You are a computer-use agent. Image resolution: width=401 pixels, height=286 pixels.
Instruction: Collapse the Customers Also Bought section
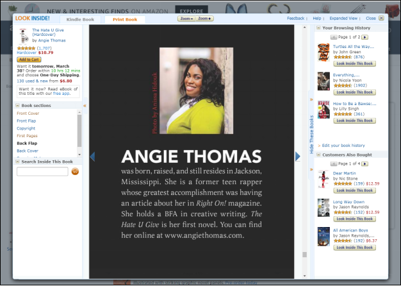[x=318, y=155]
